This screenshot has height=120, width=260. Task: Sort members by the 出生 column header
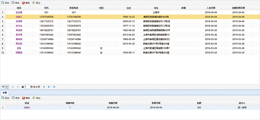(129, 8)
